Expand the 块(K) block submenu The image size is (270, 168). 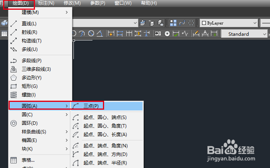tap(40, 149)
